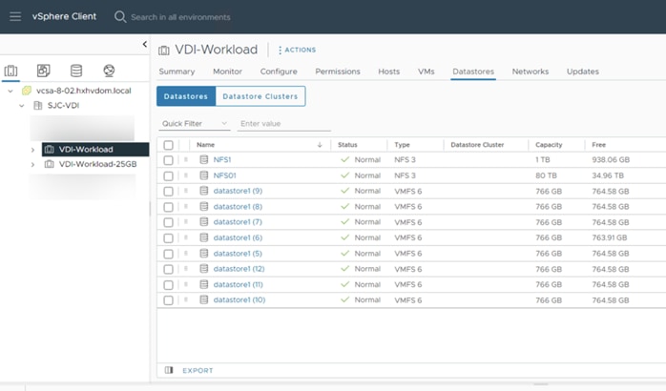Click the datastore icon for datastore1 (11)
666x391 pixels.
tap(204, 284)
